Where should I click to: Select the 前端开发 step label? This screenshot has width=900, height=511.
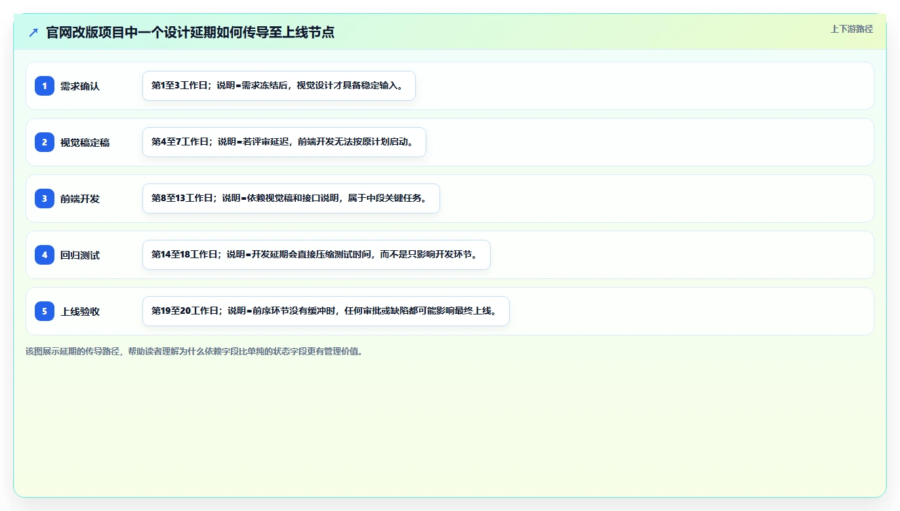coord(80,199)
